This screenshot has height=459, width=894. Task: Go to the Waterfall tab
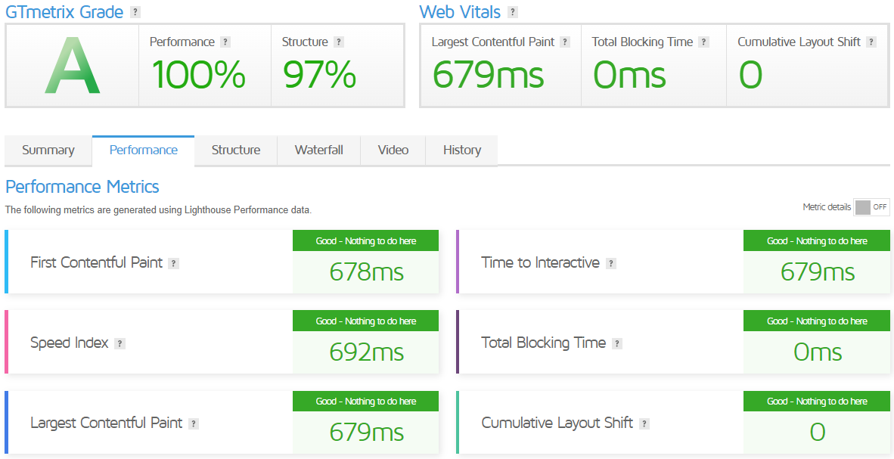tap(318, 150)
